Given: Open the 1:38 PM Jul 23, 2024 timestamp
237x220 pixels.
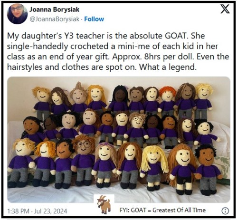Looking at the screenshot, I should pos(37,211).
